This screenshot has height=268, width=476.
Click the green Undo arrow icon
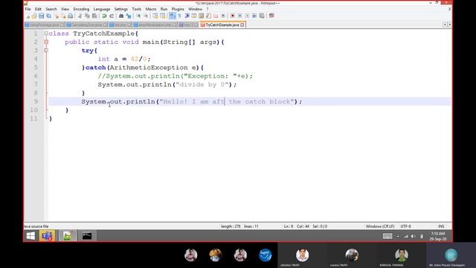coord(104,16)
